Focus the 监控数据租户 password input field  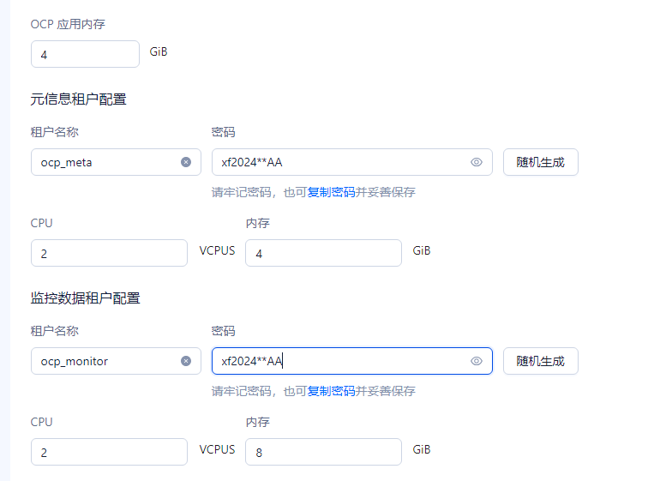[x=341, y=361]
